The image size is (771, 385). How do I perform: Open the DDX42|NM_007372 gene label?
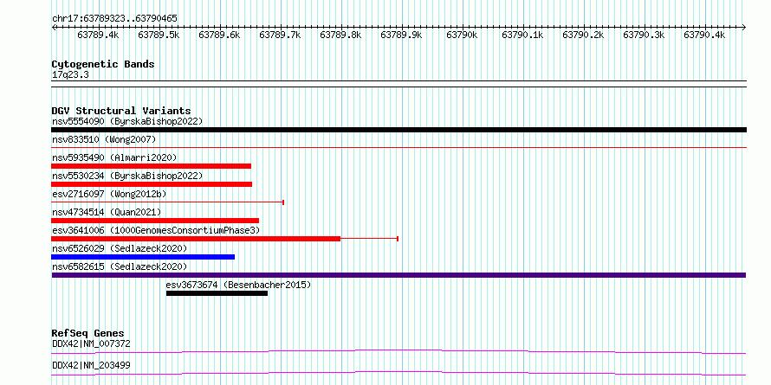click(x=91, y=343)
